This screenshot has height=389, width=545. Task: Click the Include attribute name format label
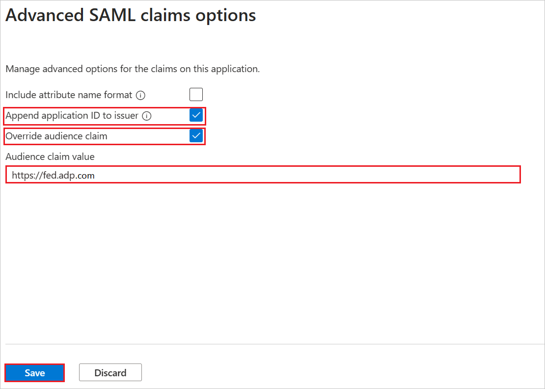pos(69,95)
